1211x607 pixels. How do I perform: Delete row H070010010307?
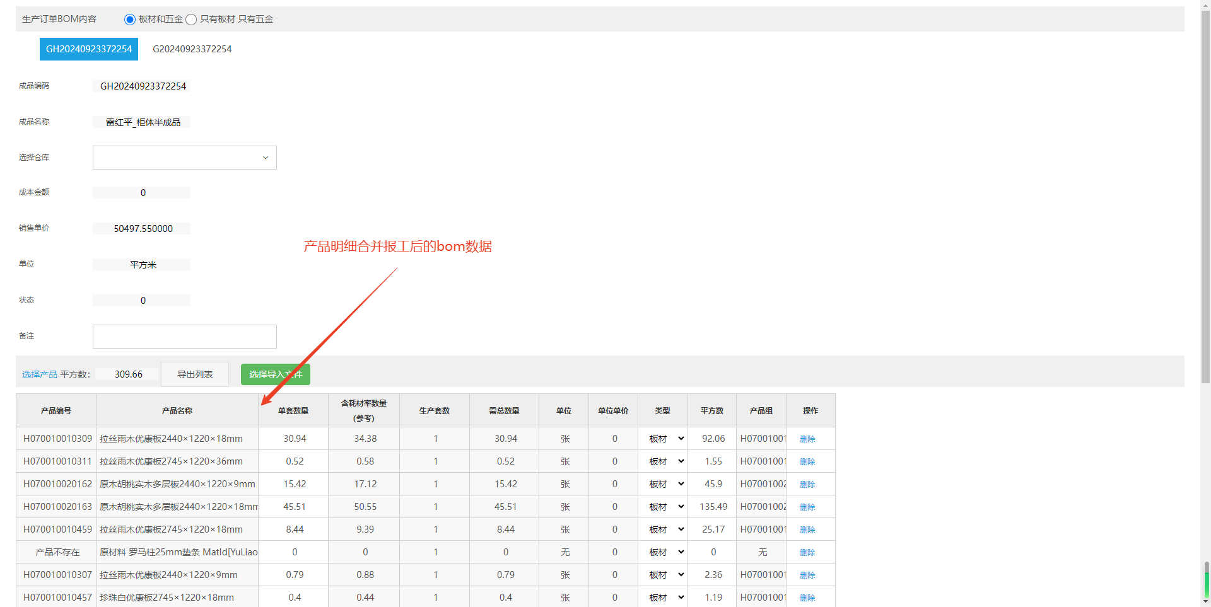(807, 575)
